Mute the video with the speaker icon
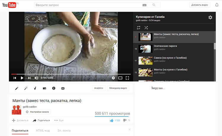Viewport: 222px width, 136px height. [36, 78]
